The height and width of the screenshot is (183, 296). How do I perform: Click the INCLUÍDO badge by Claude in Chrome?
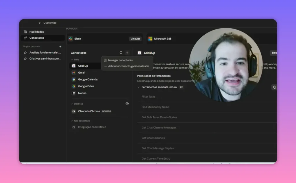click(x=106, y=111)
